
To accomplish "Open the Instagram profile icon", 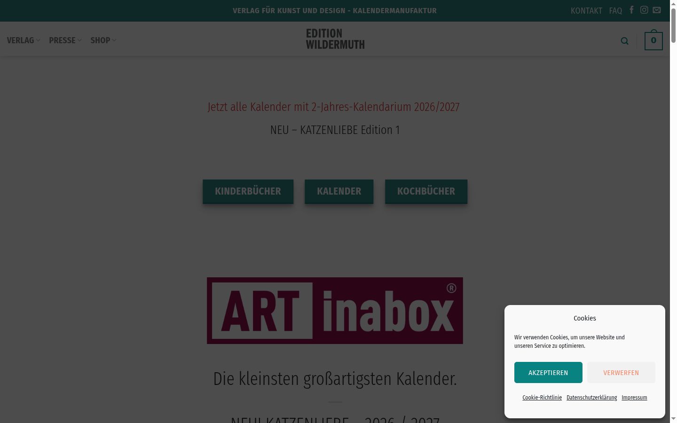I will (x=644, y=10).
